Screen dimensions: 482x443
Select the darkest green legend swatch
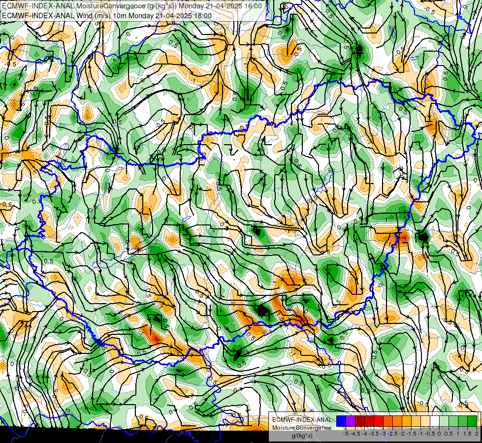(472, 421)
